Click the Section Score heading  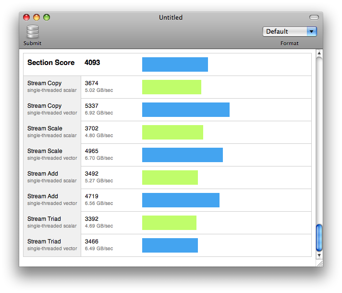51,63
